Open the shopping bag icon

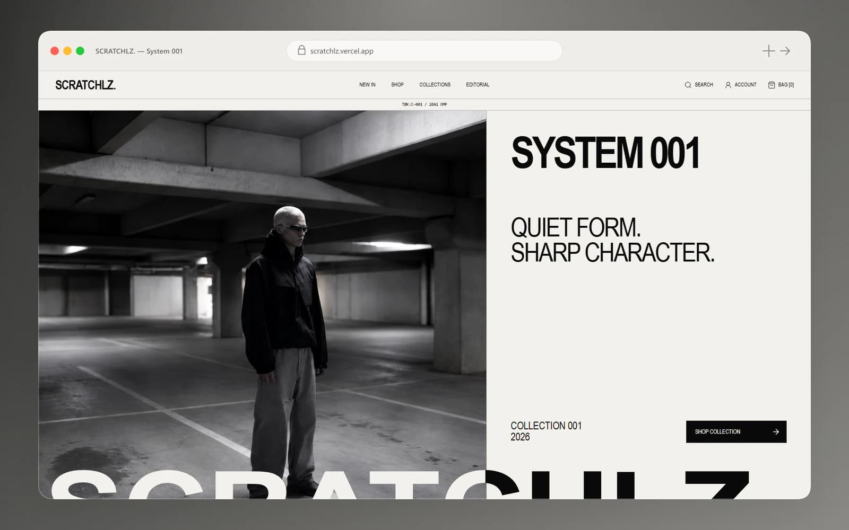pyautogui.click(x=772, y=85)
